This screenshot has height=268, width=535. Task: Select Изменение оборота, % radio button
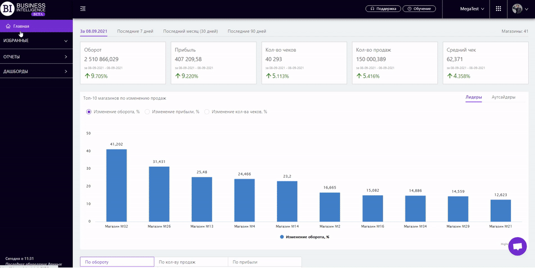click(89, 112)
